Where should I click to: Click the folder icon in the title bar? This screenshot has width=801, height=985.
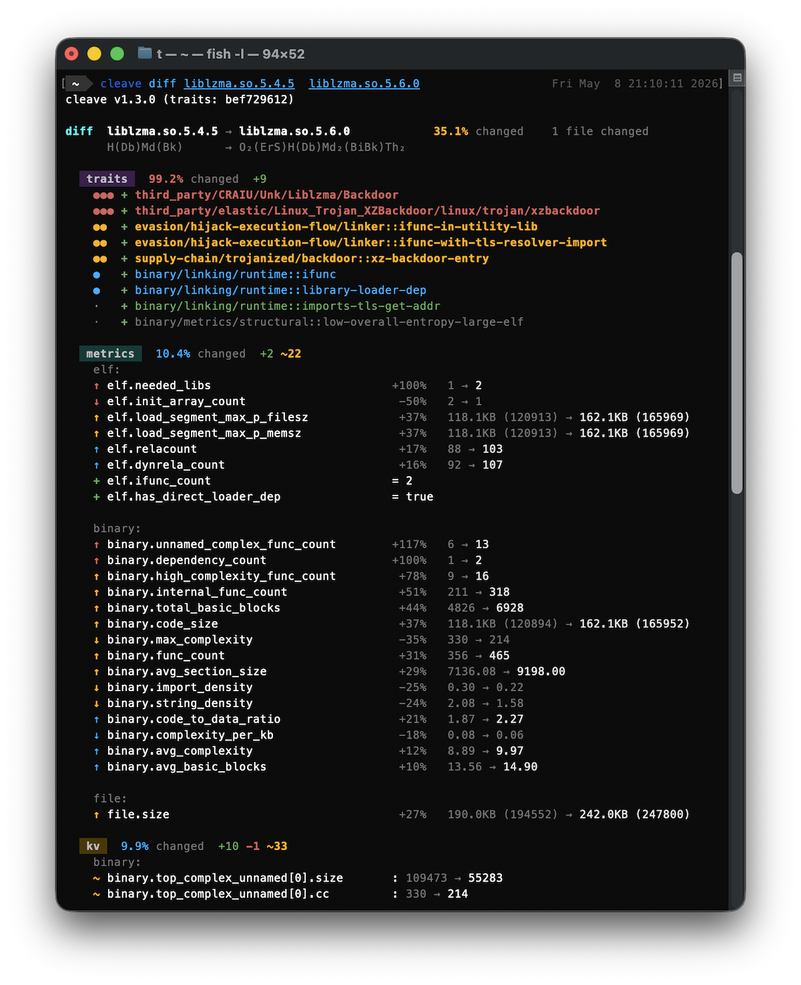(144, 53)
